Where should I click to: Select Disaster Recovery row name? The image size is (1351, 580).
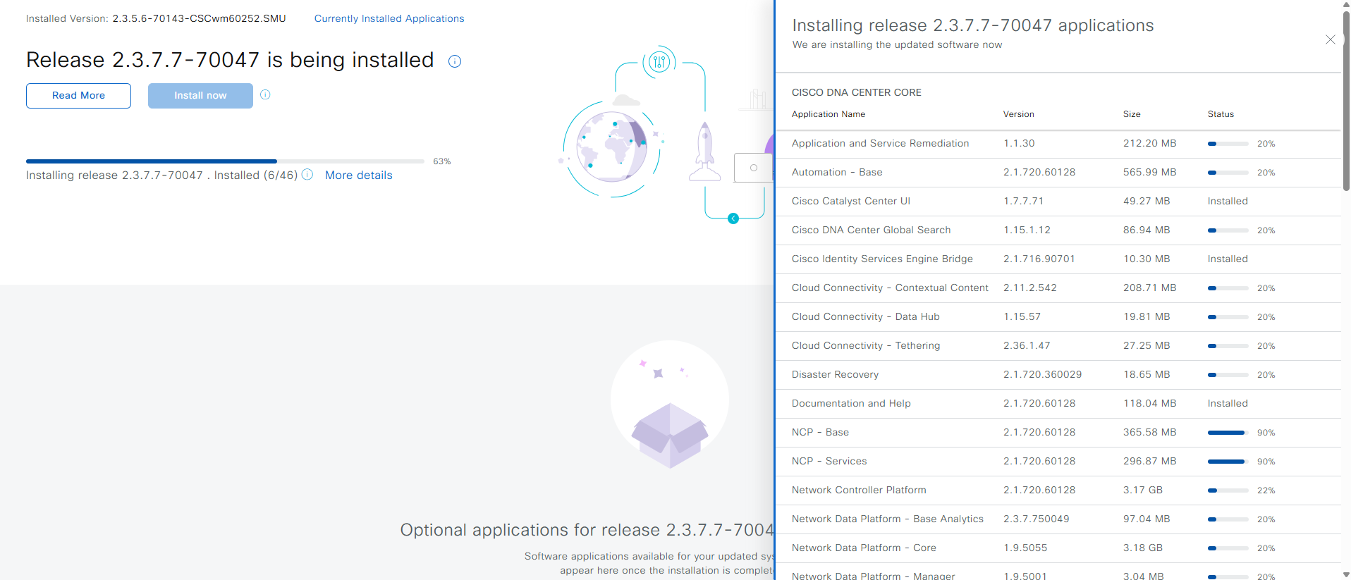pos(835,374)
